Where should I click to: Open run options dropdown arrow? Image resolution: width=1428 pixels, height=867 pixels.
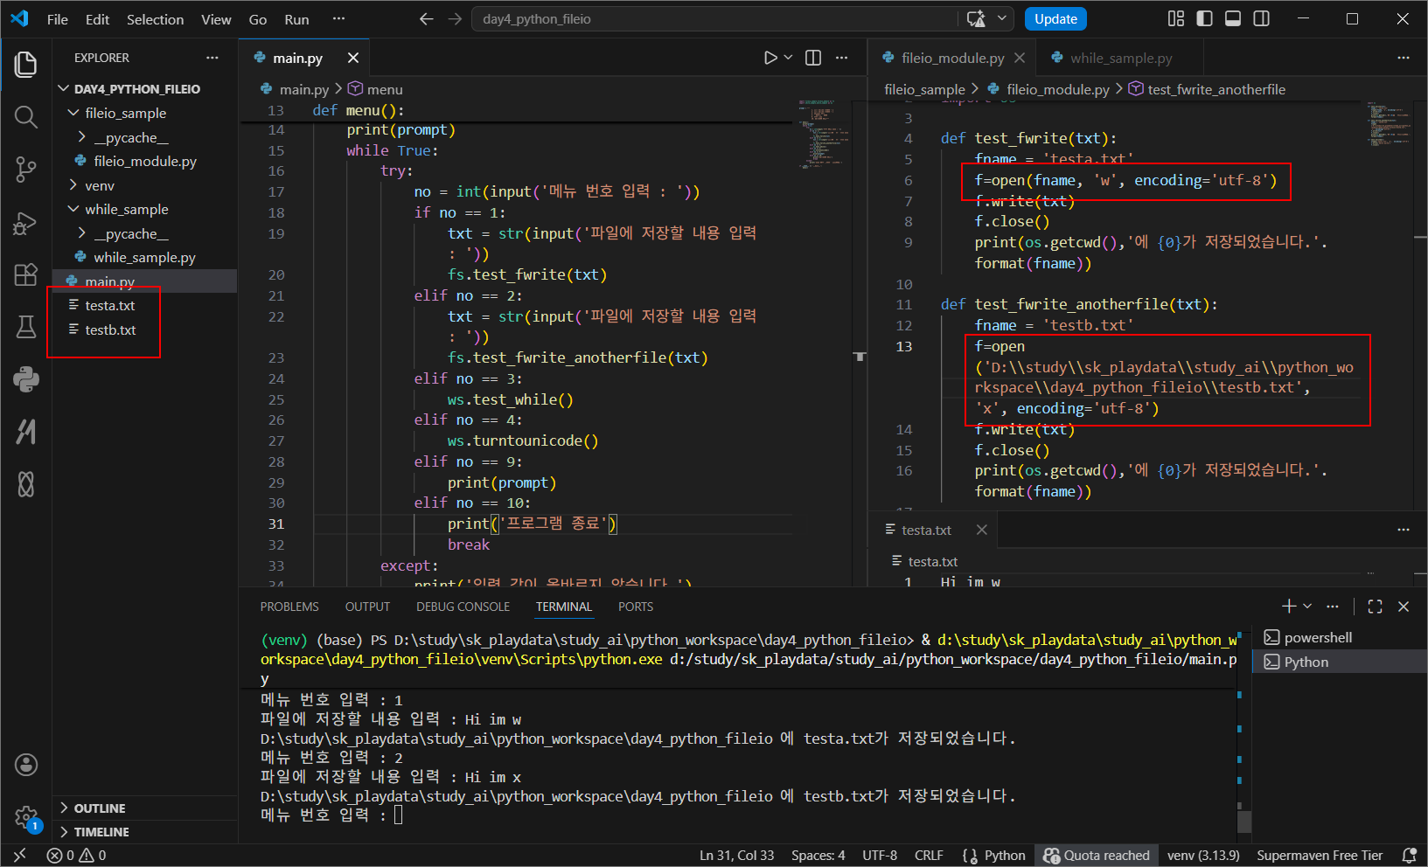788,58
